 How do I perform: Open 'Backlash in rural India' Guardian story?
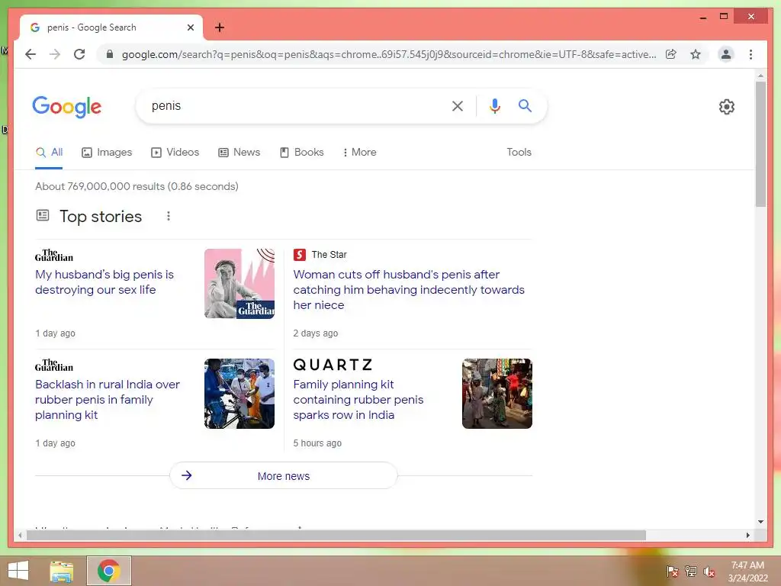108,400
